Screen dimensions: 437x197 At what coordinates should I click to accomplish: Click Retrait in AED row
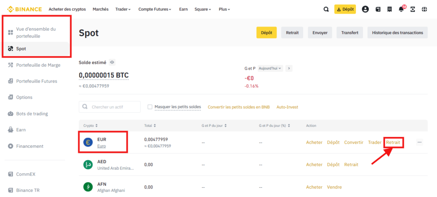click(351, 165)
